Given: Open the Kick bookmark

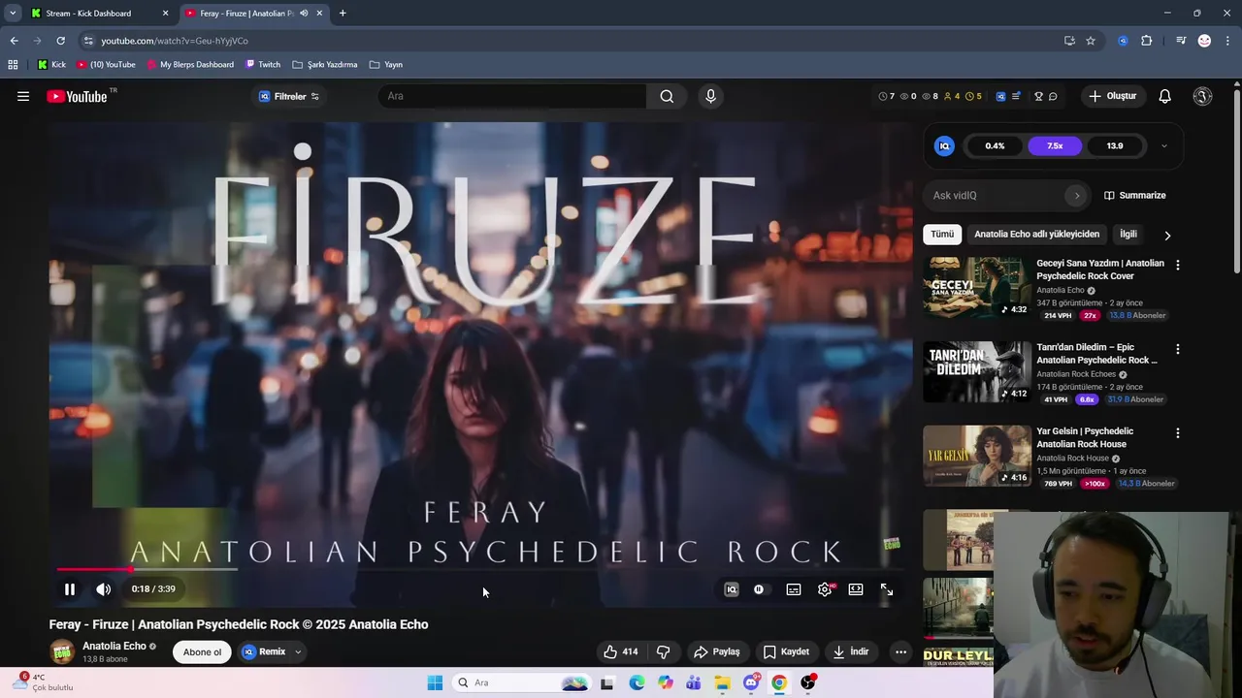Looking at the screenshot, I should [52, 65].
